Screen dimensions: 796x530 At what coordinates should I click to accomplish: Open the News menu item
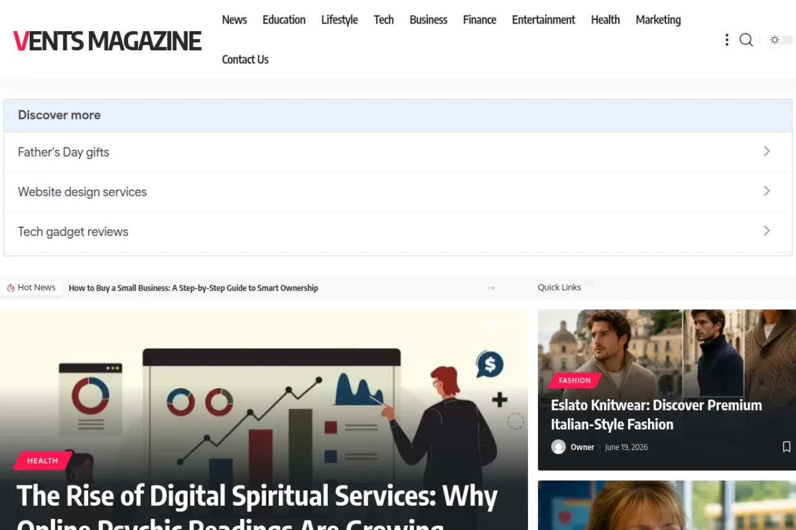click(234, 20)
